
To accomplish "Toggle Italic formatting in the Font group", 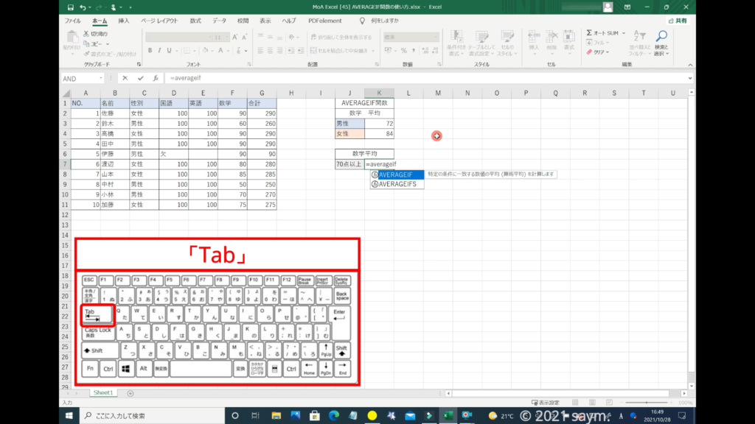I will (159, 51).
